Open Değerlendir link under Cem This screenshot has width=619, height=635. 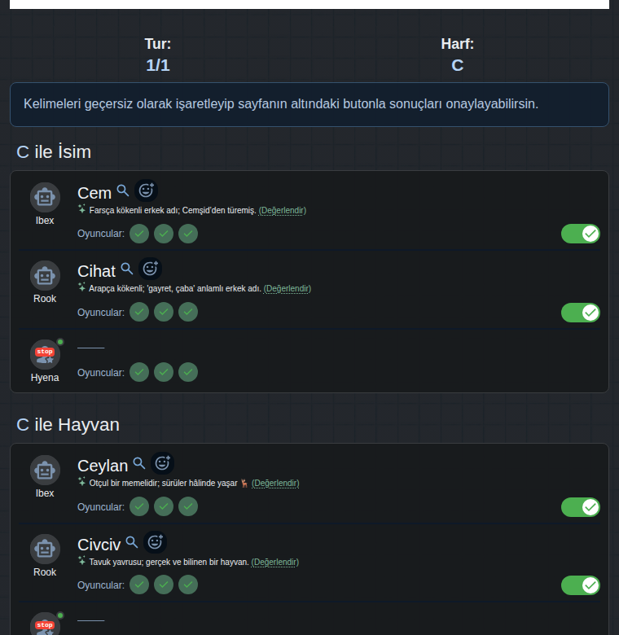(x=283, y=211)
